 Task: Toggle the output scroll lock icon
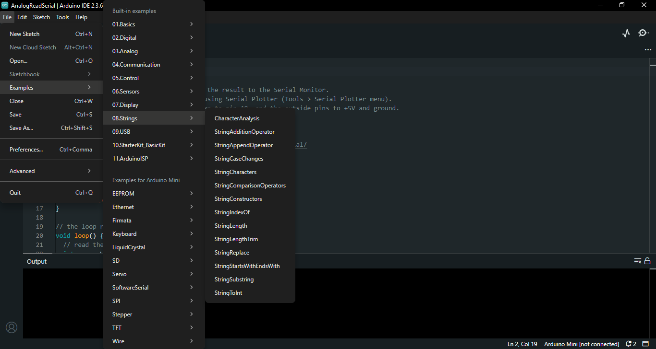pyautogui.click(x=647, y=261)
